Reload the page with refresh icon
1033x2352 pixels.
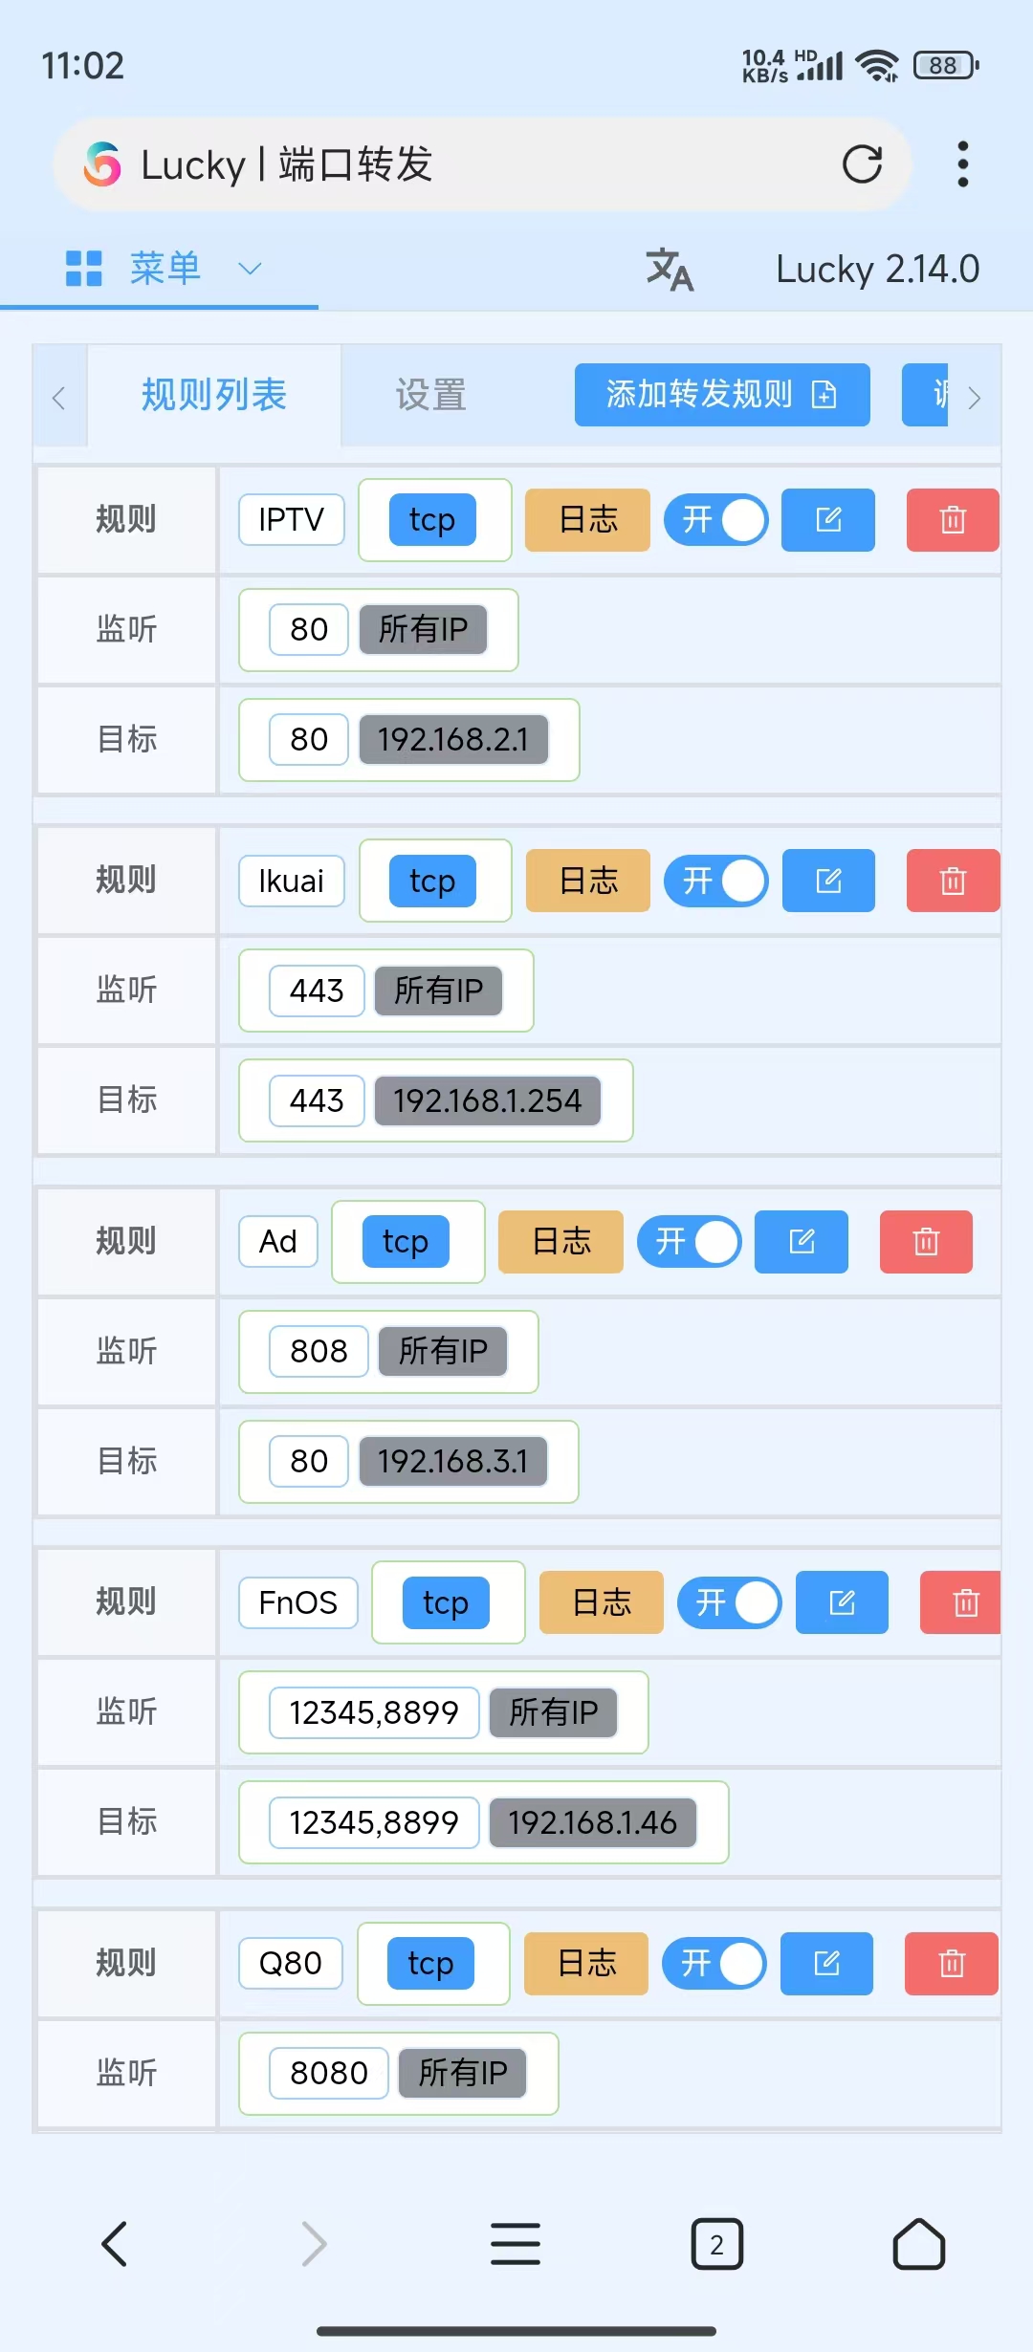click(x=862, y=164)
